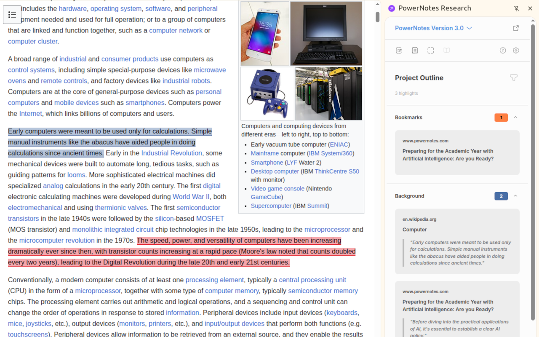The width and height of the screenshot is (539, 337).
Task: Click the 'Project Outline' heading
Action: point(419,78)
